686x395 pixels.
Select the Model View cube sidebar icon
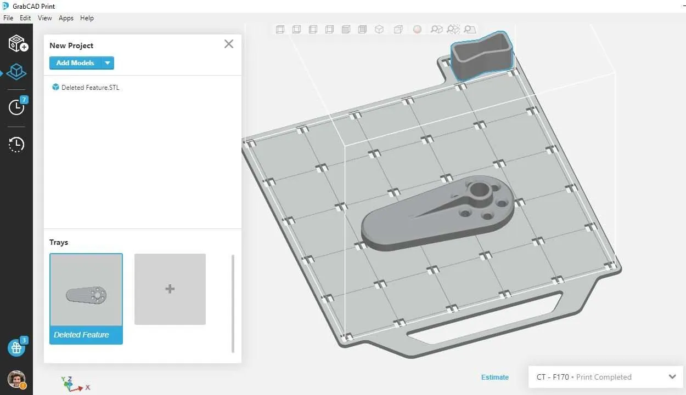(16, 71)
